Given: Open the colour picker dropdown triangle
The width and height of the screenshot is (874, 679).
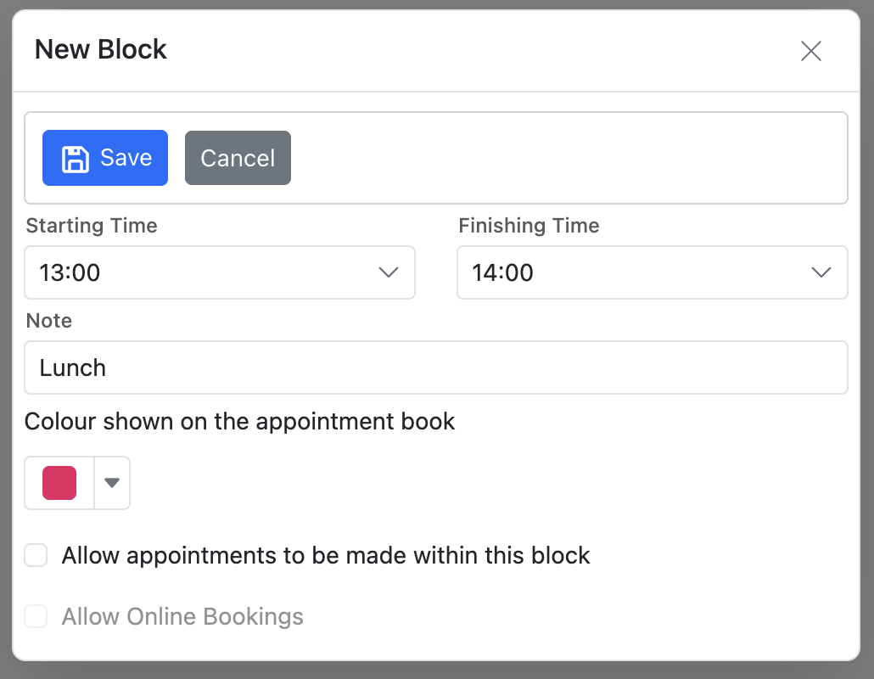Looking at the screenshot, I should [112, 483].
